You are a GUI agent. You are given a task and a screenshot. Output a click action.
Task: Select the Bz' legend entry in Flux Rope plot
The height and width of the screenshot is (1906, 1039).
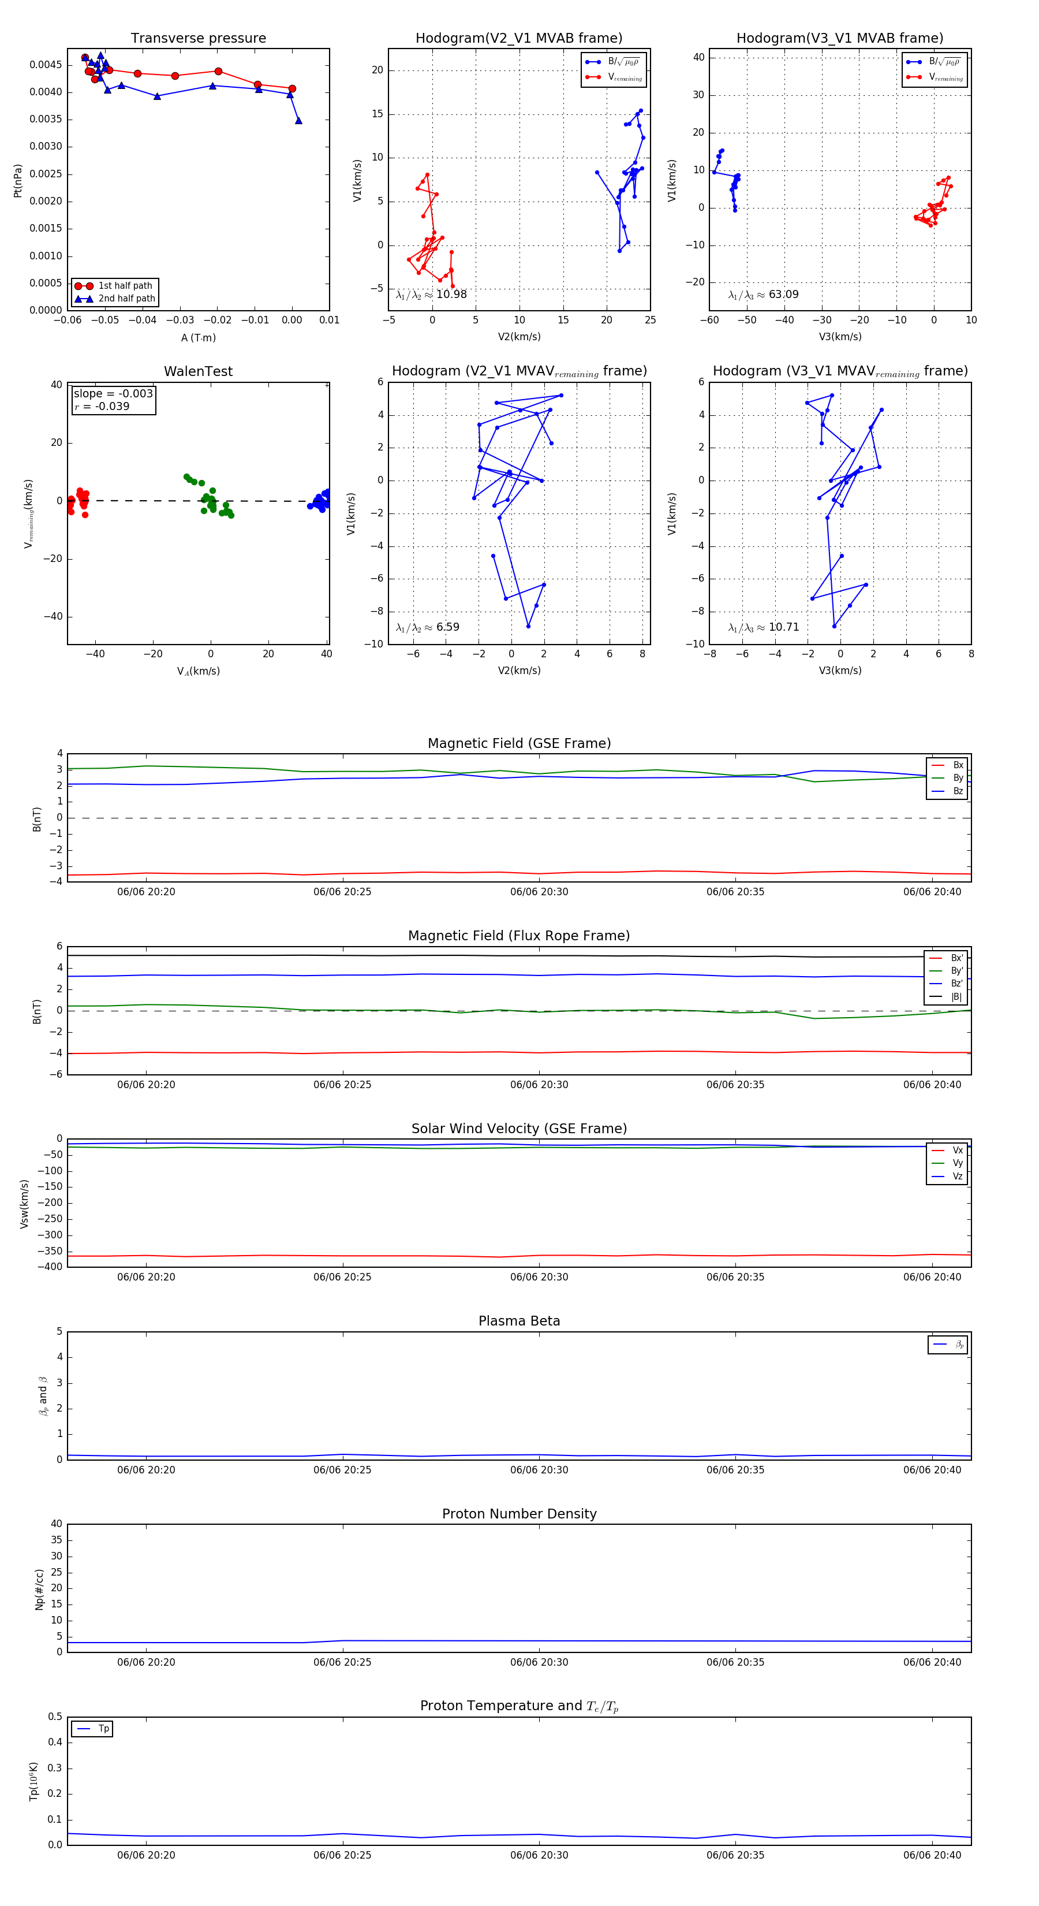947,984
